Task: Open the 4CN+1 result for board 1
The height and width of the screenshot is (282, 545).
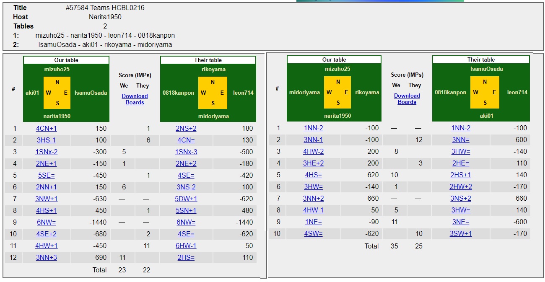Action: [46, 128]
